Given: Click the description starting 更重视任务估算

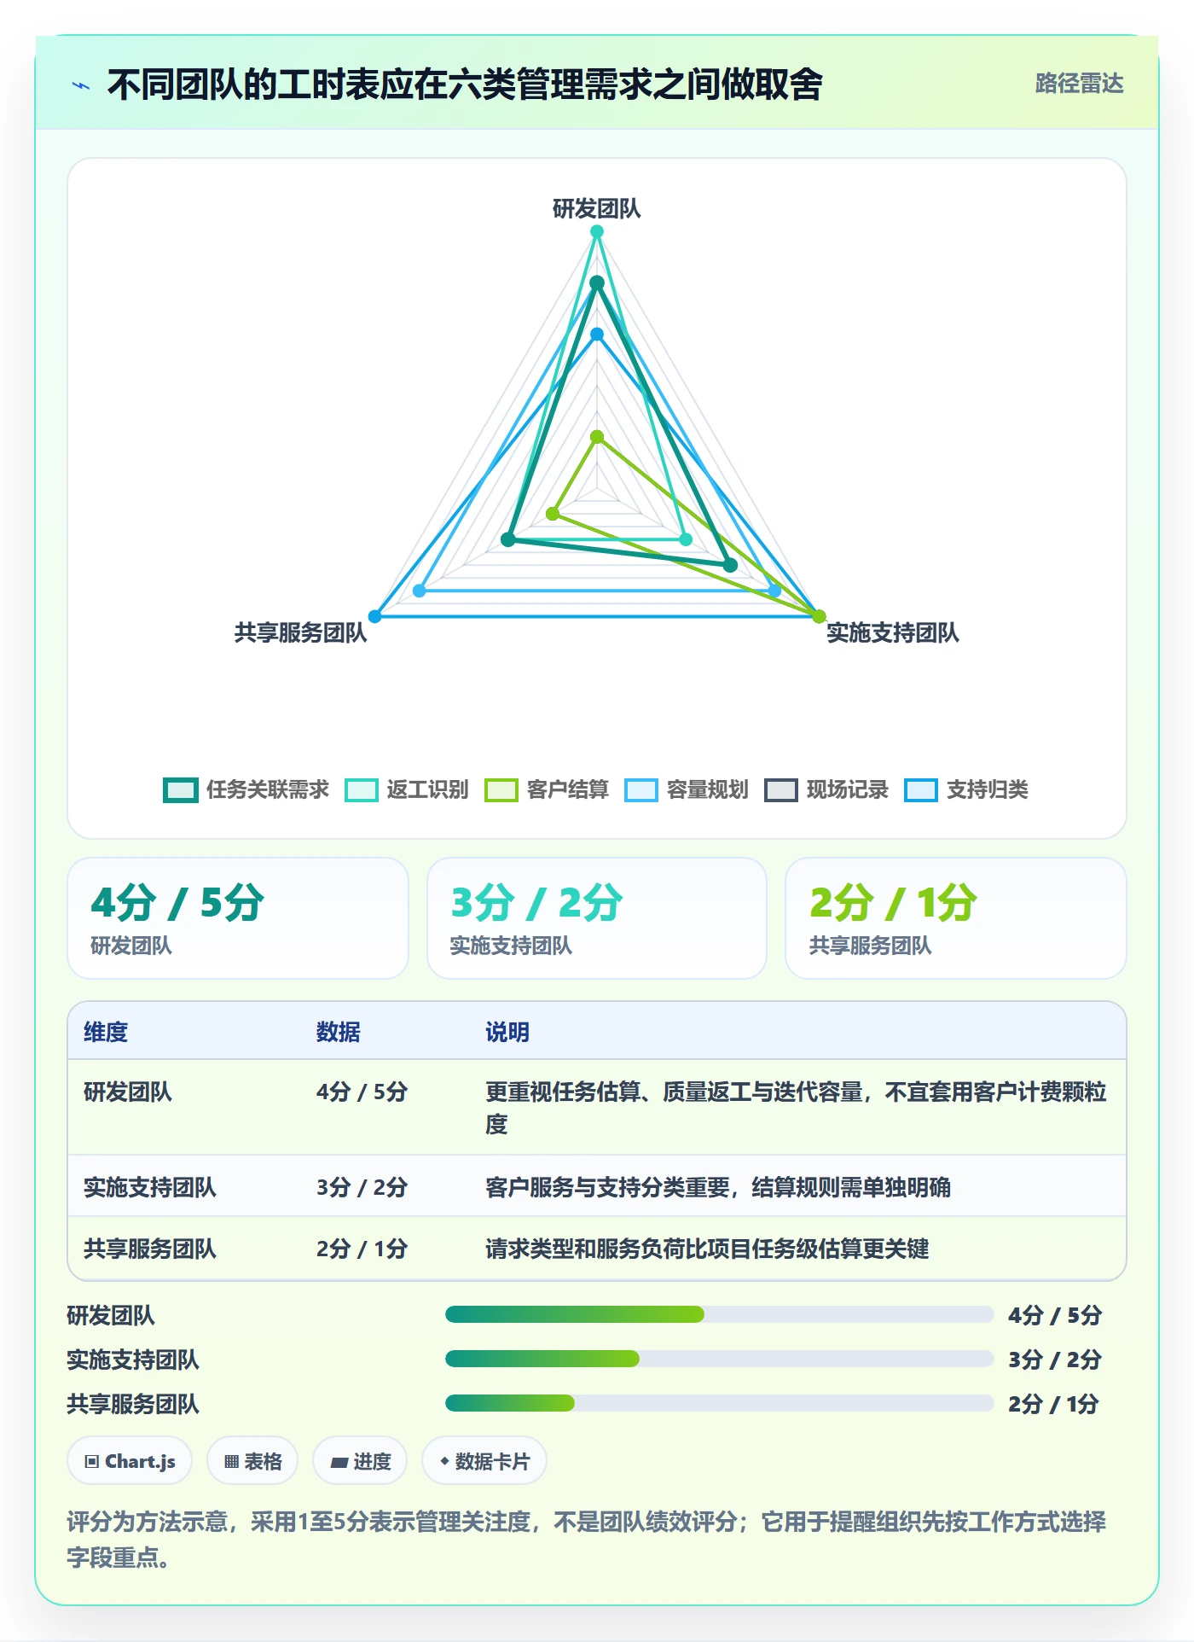Looking at the screenshot, I should (x=796, y=1108).
